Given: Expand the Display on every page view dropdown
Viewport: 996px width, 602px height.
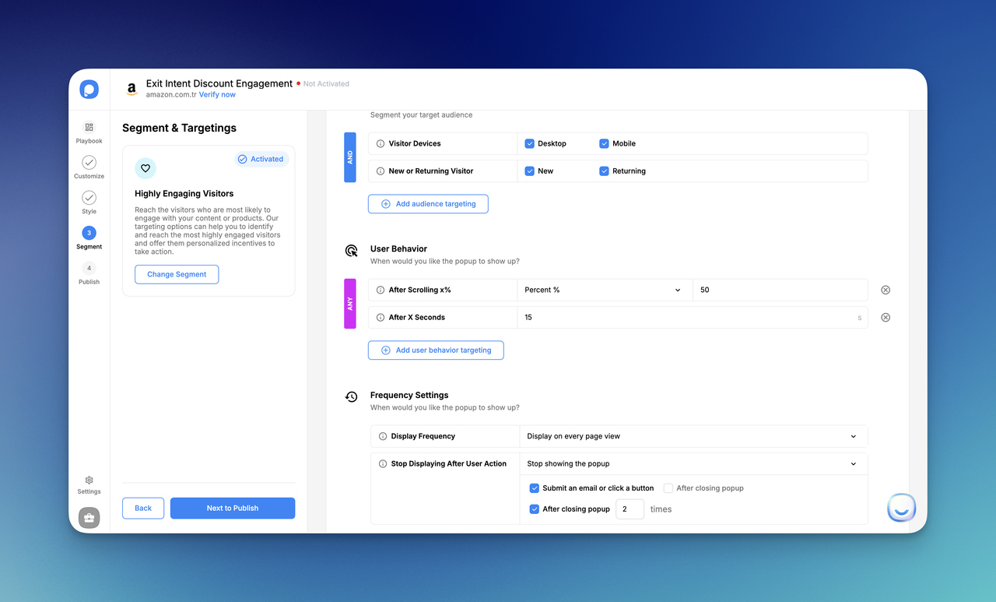Looking at the screenshot, I should (x=693, y=436).
